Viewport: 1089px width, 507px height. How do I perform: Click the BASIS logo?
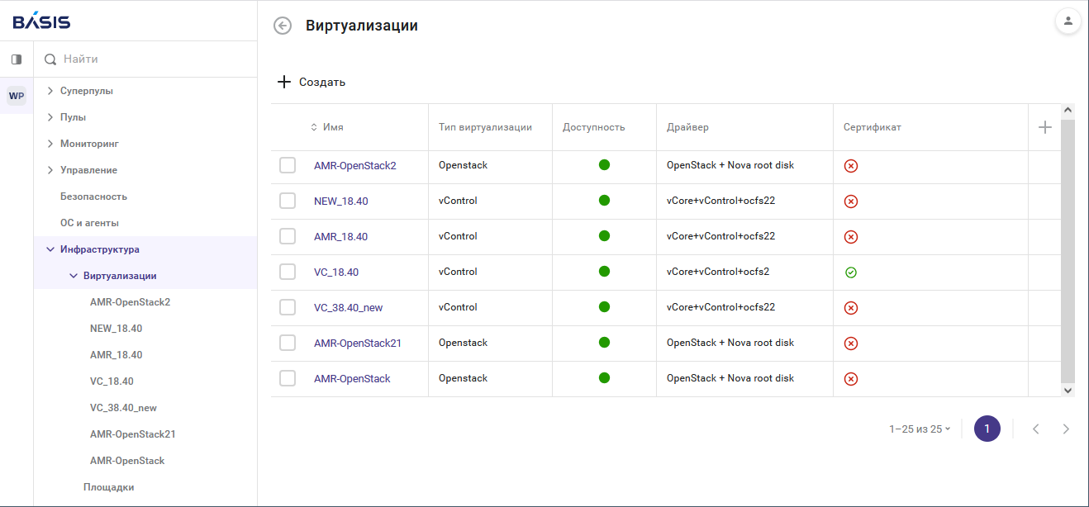tap(40, 21)
